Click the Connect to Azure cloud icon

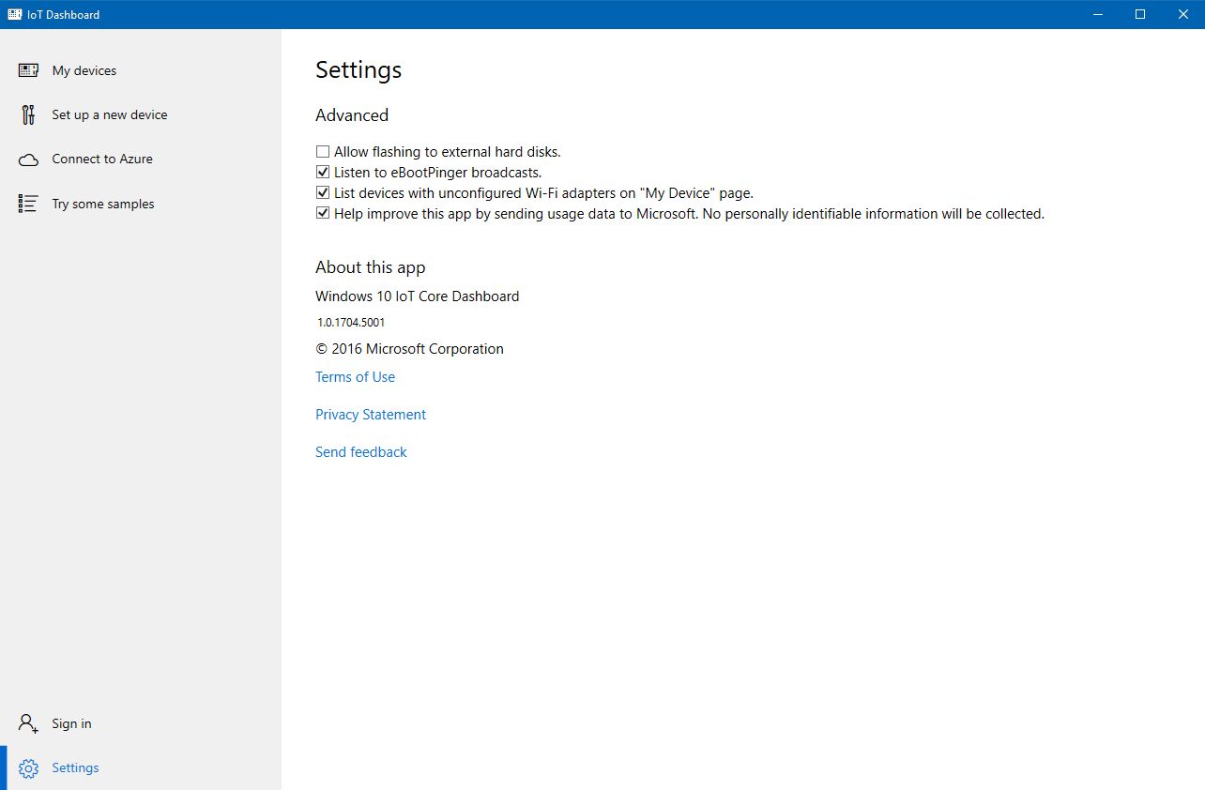coord(28,160)
